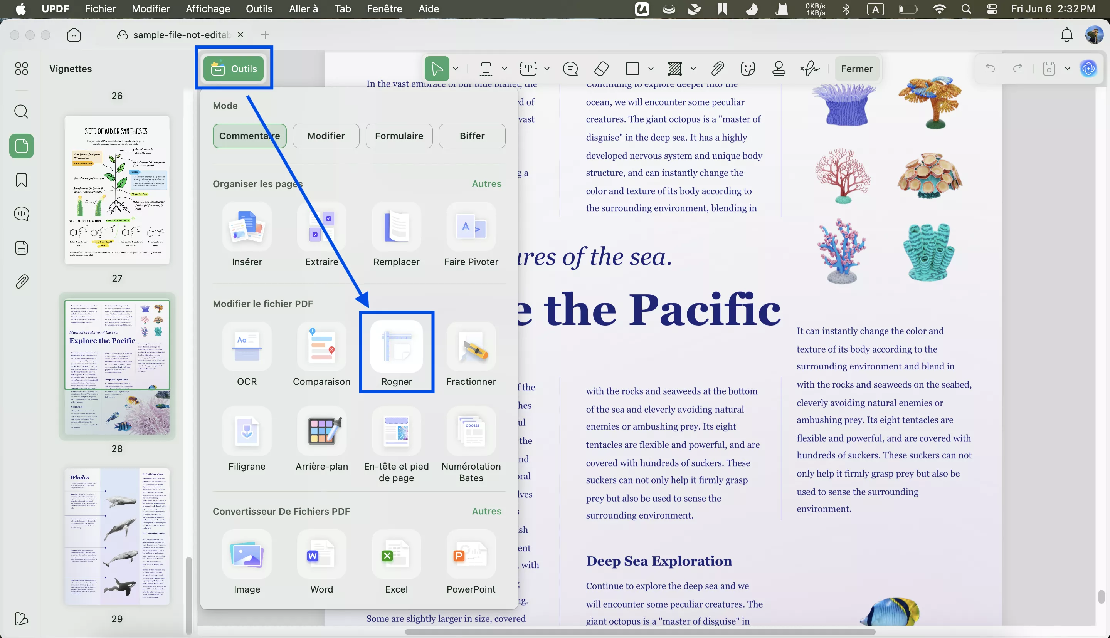Open the comments list sidebar icon
The image size is (1110, 638).
tap(22, 214)
